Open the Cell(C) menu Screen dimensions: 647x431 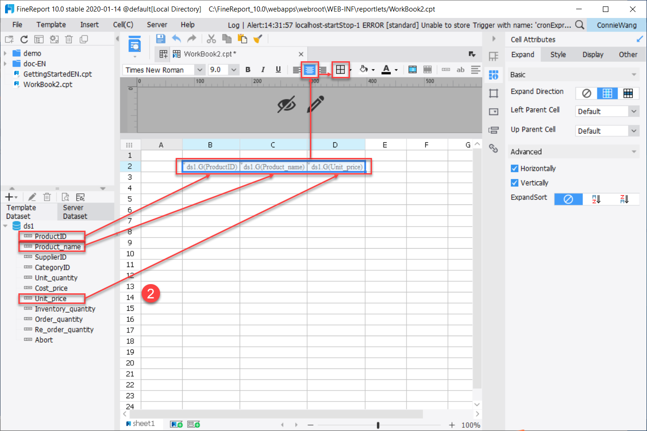(x=123, y=25)
